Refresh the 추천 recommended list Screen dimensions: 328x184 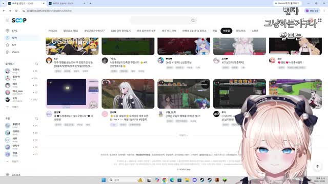click(x=36, y=119)
